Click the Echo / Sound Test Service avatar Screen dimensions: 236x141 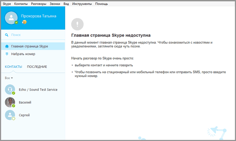pos(10,89)
